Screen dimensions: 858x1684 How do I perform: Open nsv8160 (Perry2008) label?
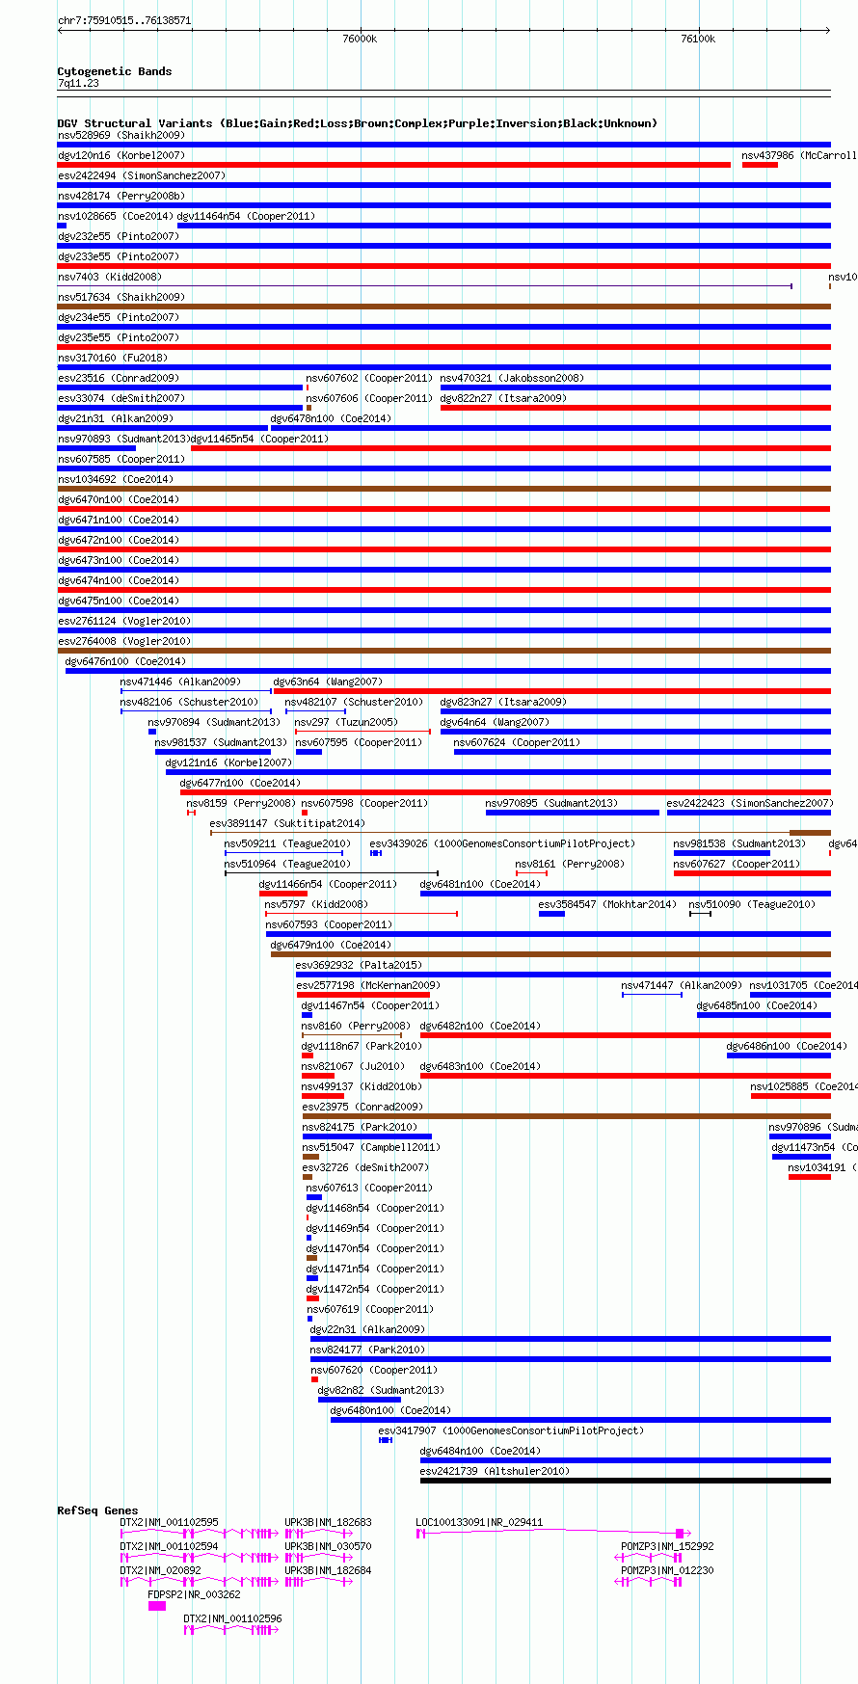tap(356, 1026)
